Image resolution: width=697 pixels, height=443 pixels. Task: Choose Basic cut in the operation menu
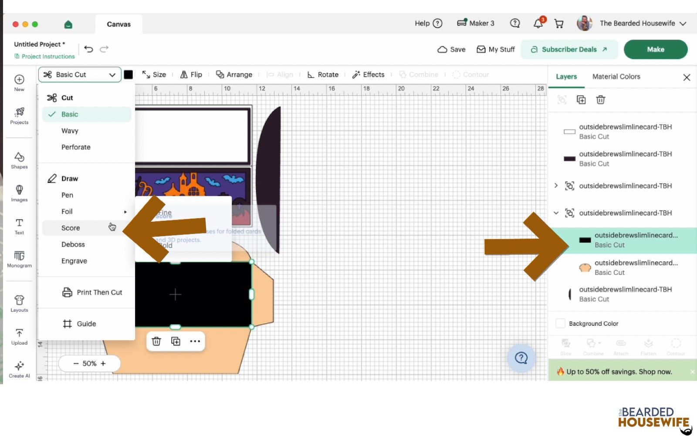click(87, 114)
